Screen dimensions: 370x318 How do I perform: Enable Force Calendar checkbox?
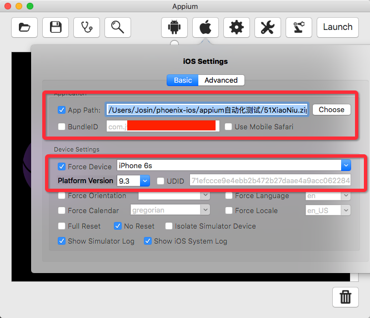tap(62, 210)
